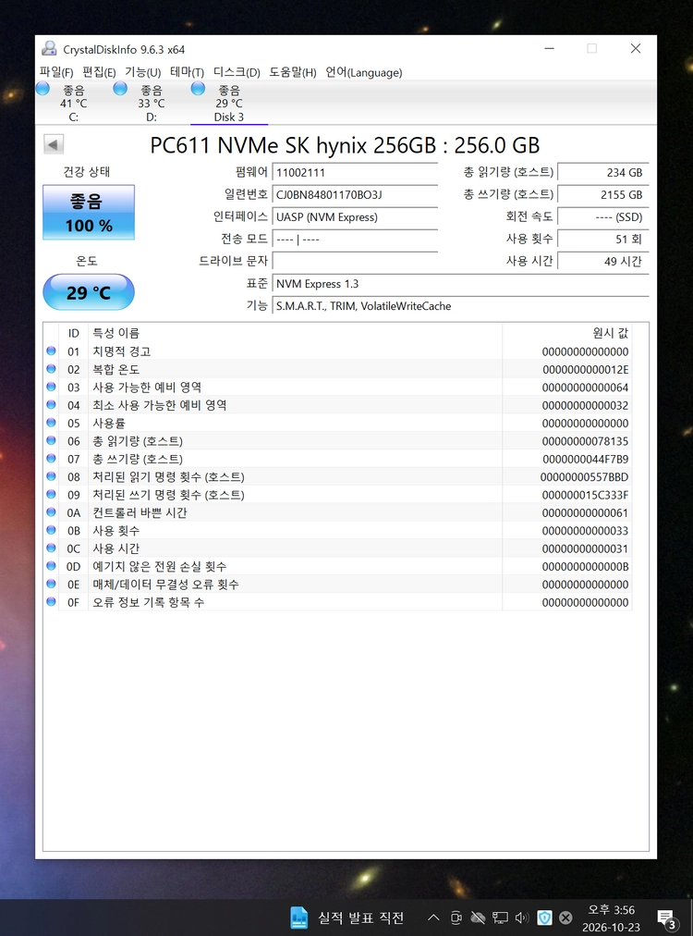This screenshot has height=936, width=693.
Task: Click status dot for 0B 사용 횟수
Action: pyautogui.click(x=52, y=530)
